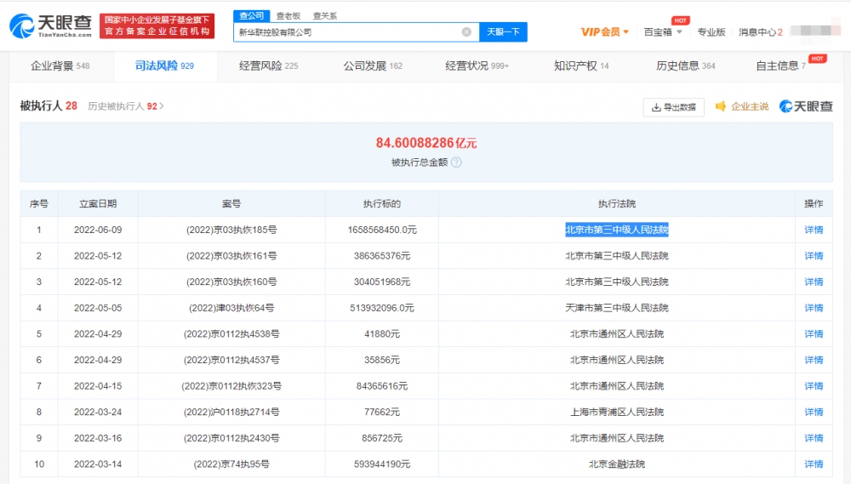The width and height of the screenshot is (851, 484).
Task: Open 详情 for case 津03执恢64号
Action: point(814,308)
